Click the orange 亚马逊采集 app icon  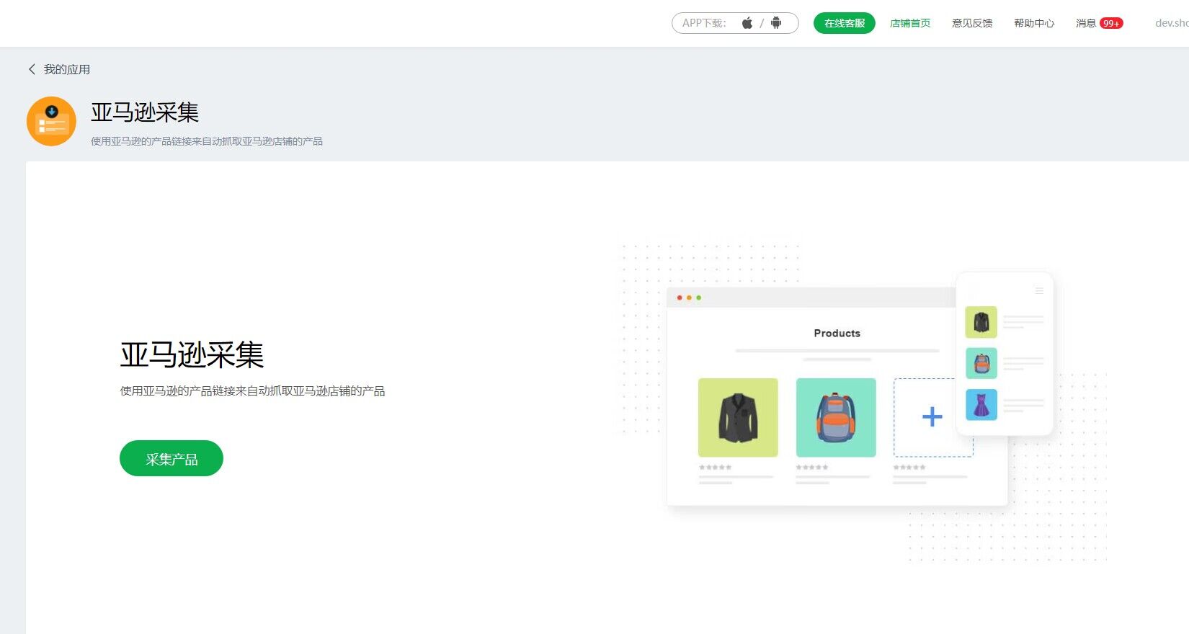[x=51, y=121]
